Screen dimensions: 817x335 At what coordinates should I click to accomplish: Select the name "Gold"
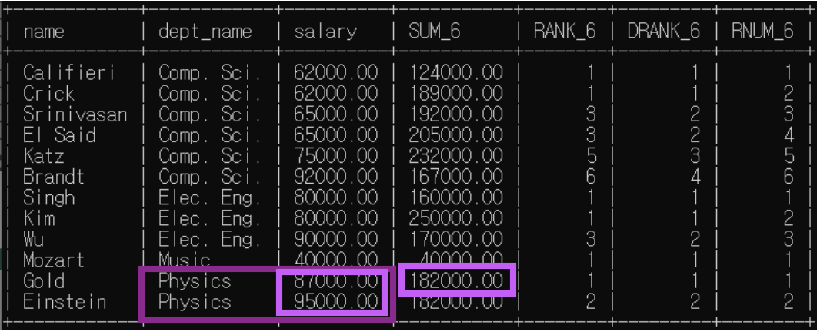click(44, 281)
